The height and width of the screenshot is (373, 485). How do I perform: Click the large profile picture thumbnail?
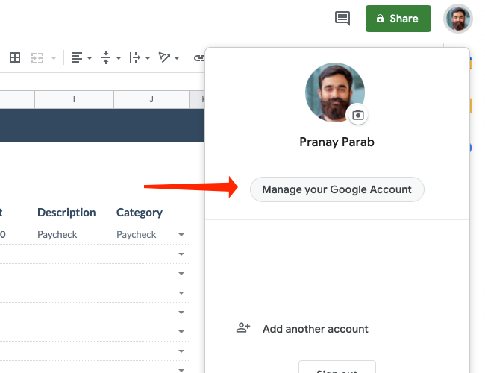(334, 92)
